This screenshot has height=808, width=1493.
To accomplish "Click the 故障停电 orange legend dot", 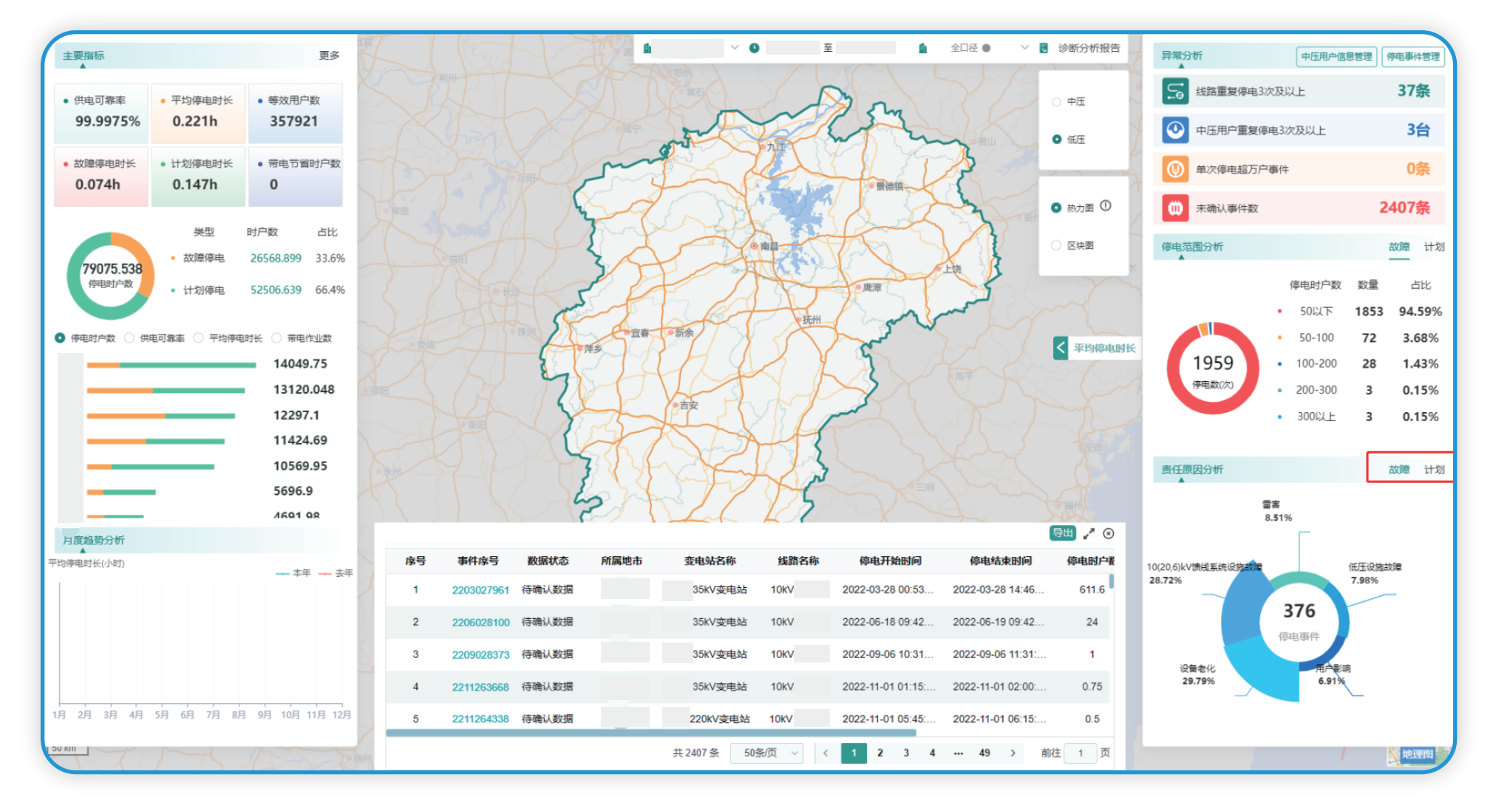I will [173, 258].
